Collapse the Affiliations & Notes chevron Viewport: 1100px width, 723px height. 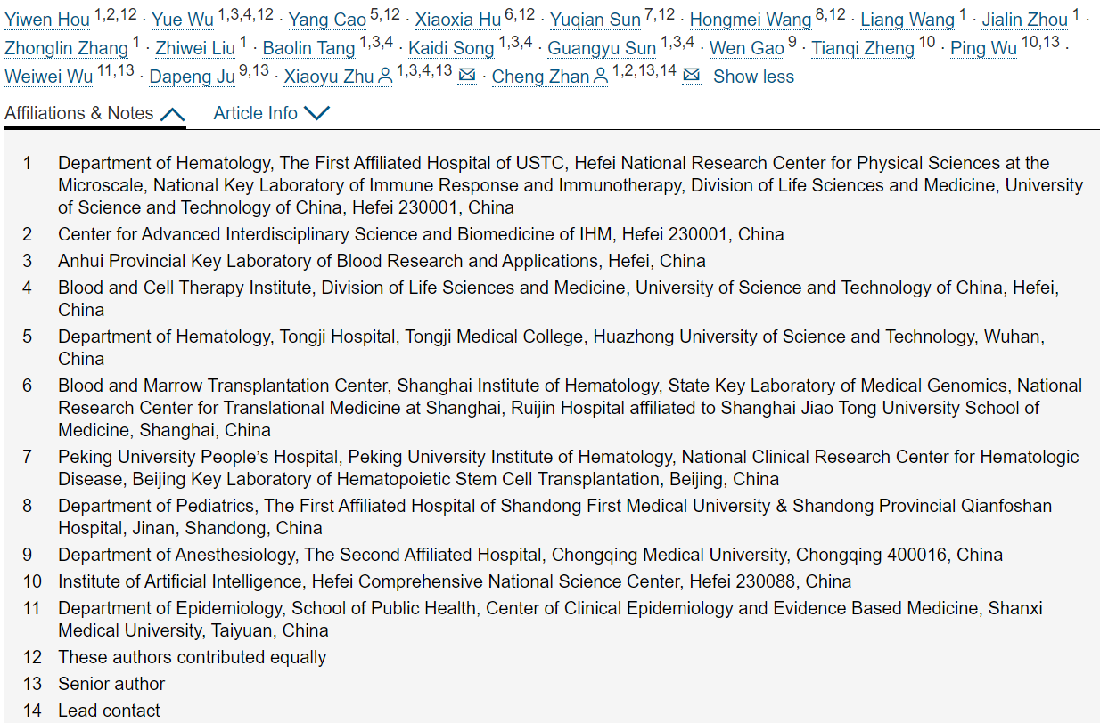click(172, 114)
